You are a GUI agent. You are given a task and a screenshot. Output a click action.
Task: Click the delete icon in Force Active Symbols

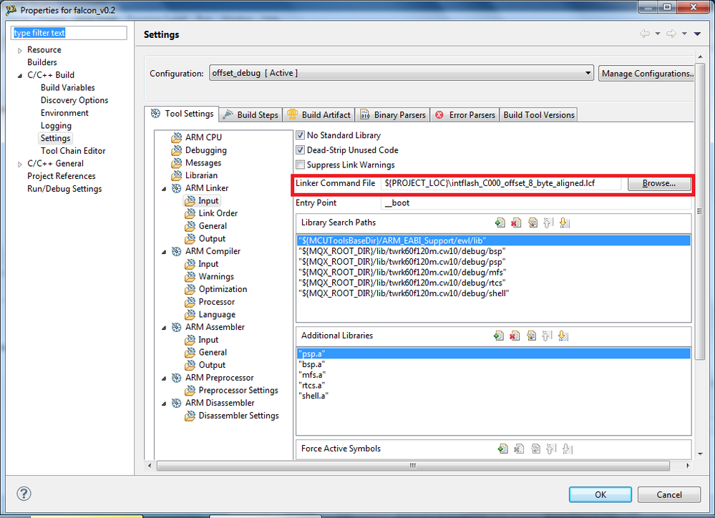[x=519, y=449]
